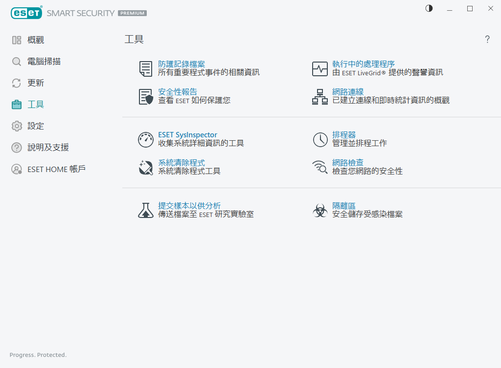Click the description 收集系統詳細資訊的工具

coord(201,143)
